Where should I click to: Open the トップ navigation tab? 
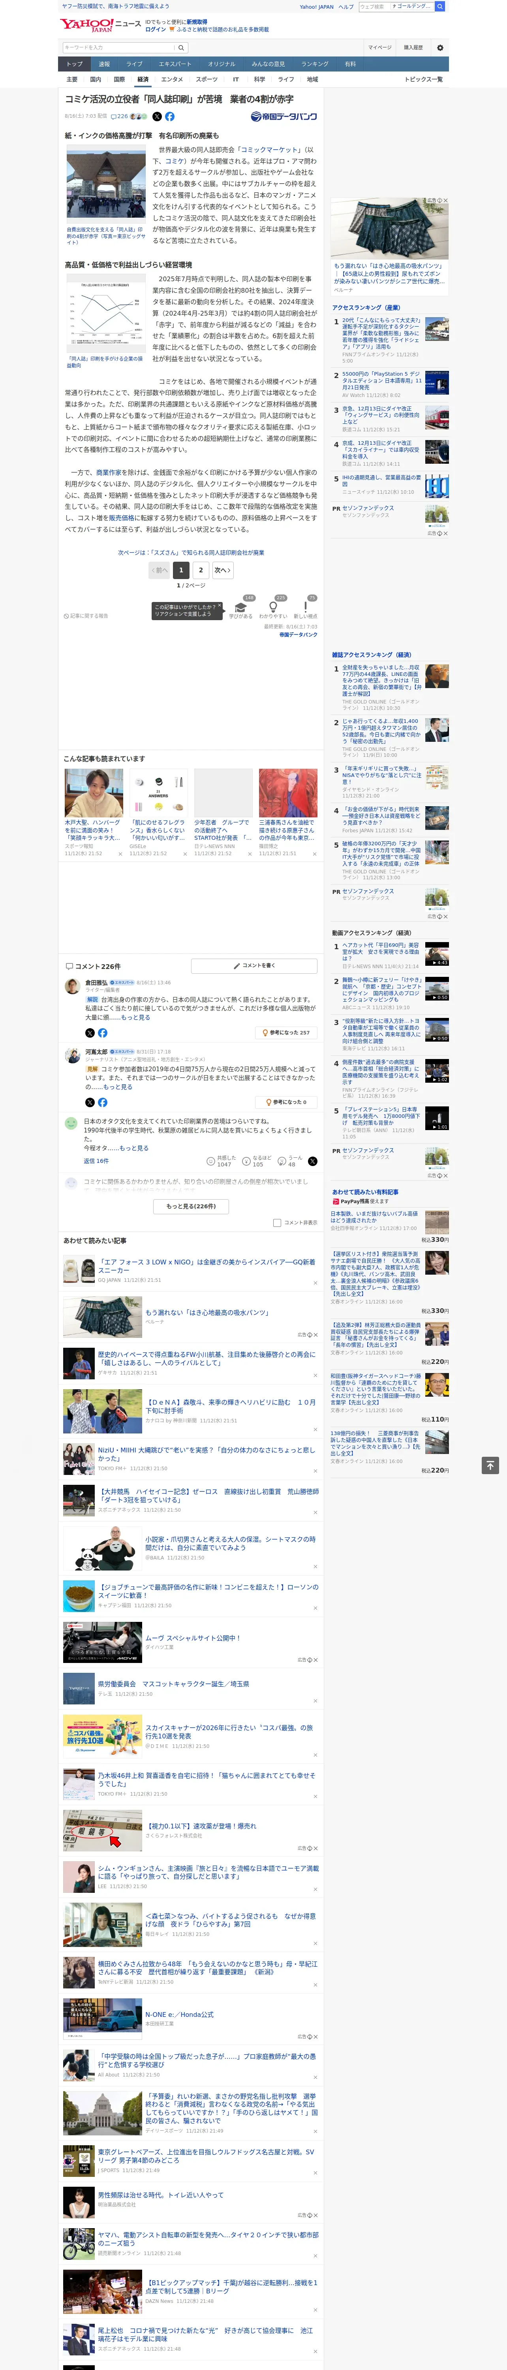[x=75, y=64]
